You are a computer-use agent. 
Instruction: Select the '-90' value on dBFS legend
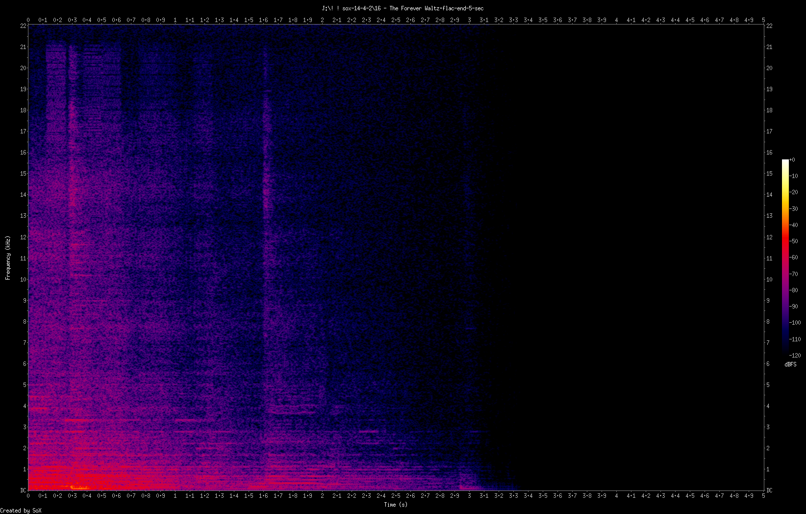coord(794,307)
